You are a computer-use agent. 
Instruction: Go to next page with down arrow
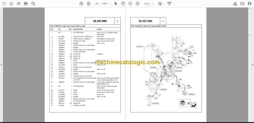click(89, 4)
